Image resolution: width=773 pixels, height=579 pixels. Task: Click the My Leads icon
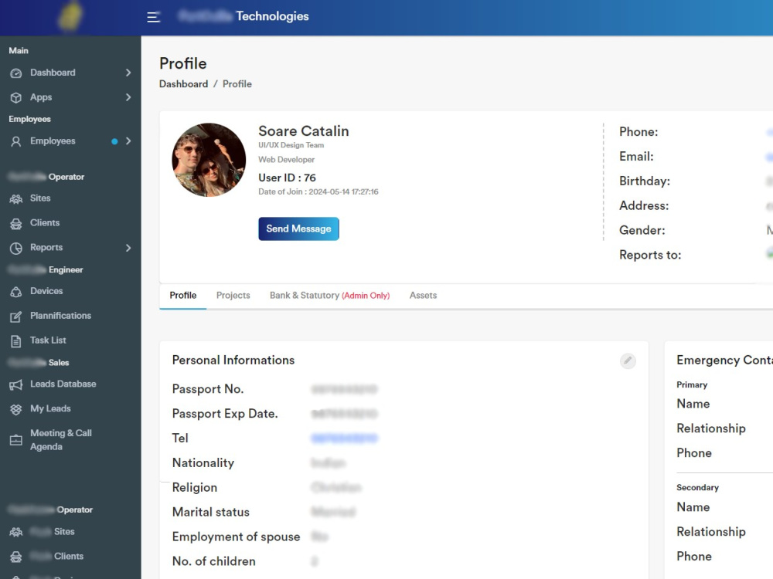(x=15, y=410)
